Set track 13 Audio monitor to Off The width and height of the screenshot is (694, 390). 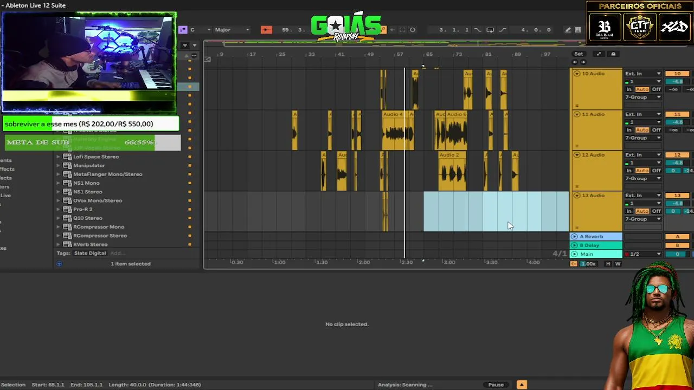pos(656,211)
